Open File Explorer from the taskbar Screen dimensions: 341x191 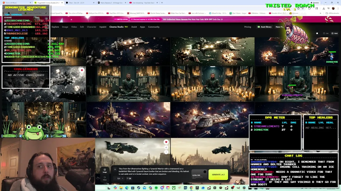coord(121,188)
